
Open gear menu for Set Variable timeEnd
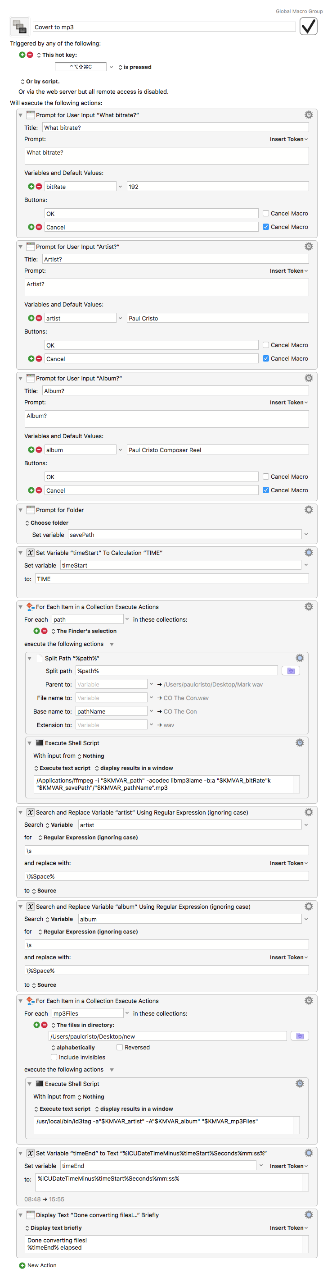point(309,1154)
